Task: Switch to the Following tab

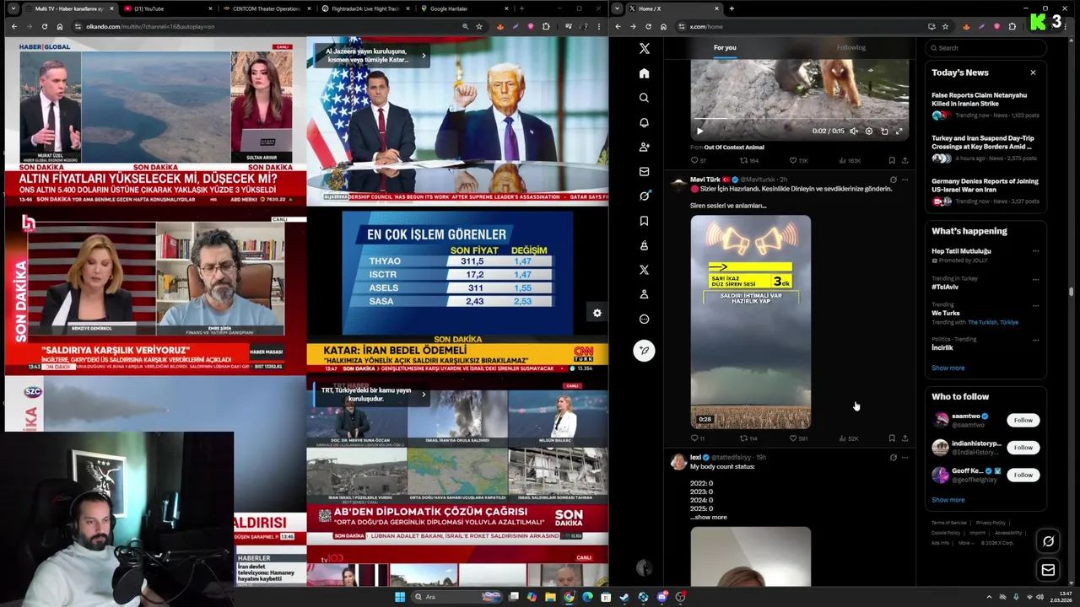Action: point(851,48)
